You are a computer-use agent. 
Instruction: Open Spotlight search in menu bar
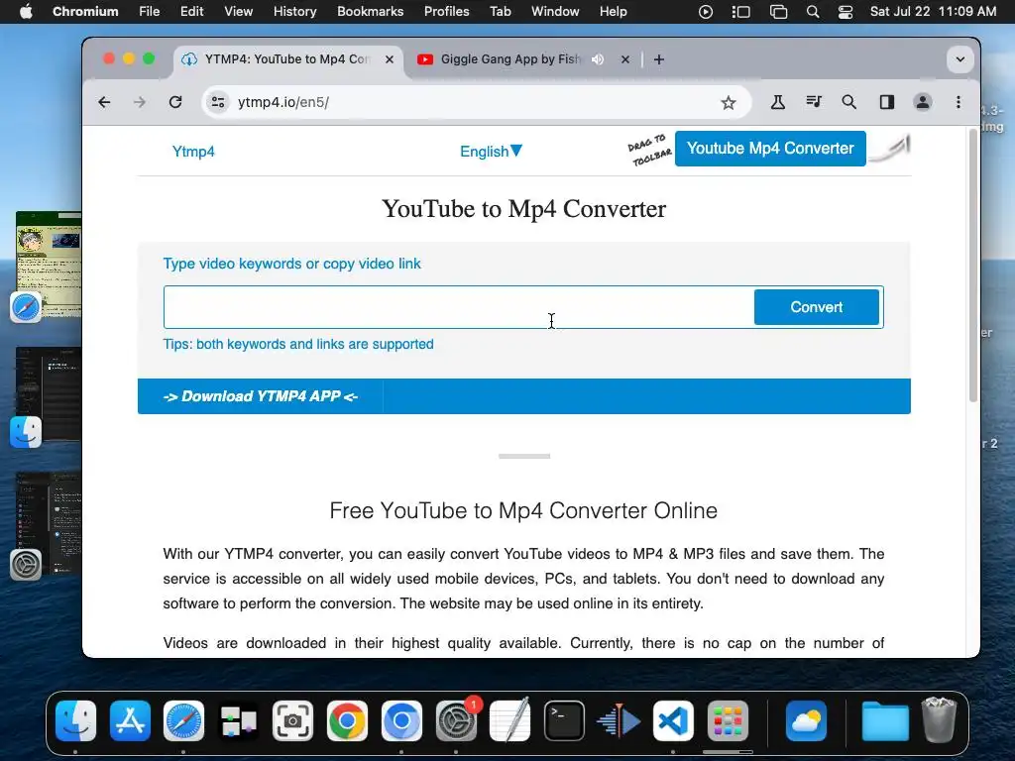click(x=813, y=12)
